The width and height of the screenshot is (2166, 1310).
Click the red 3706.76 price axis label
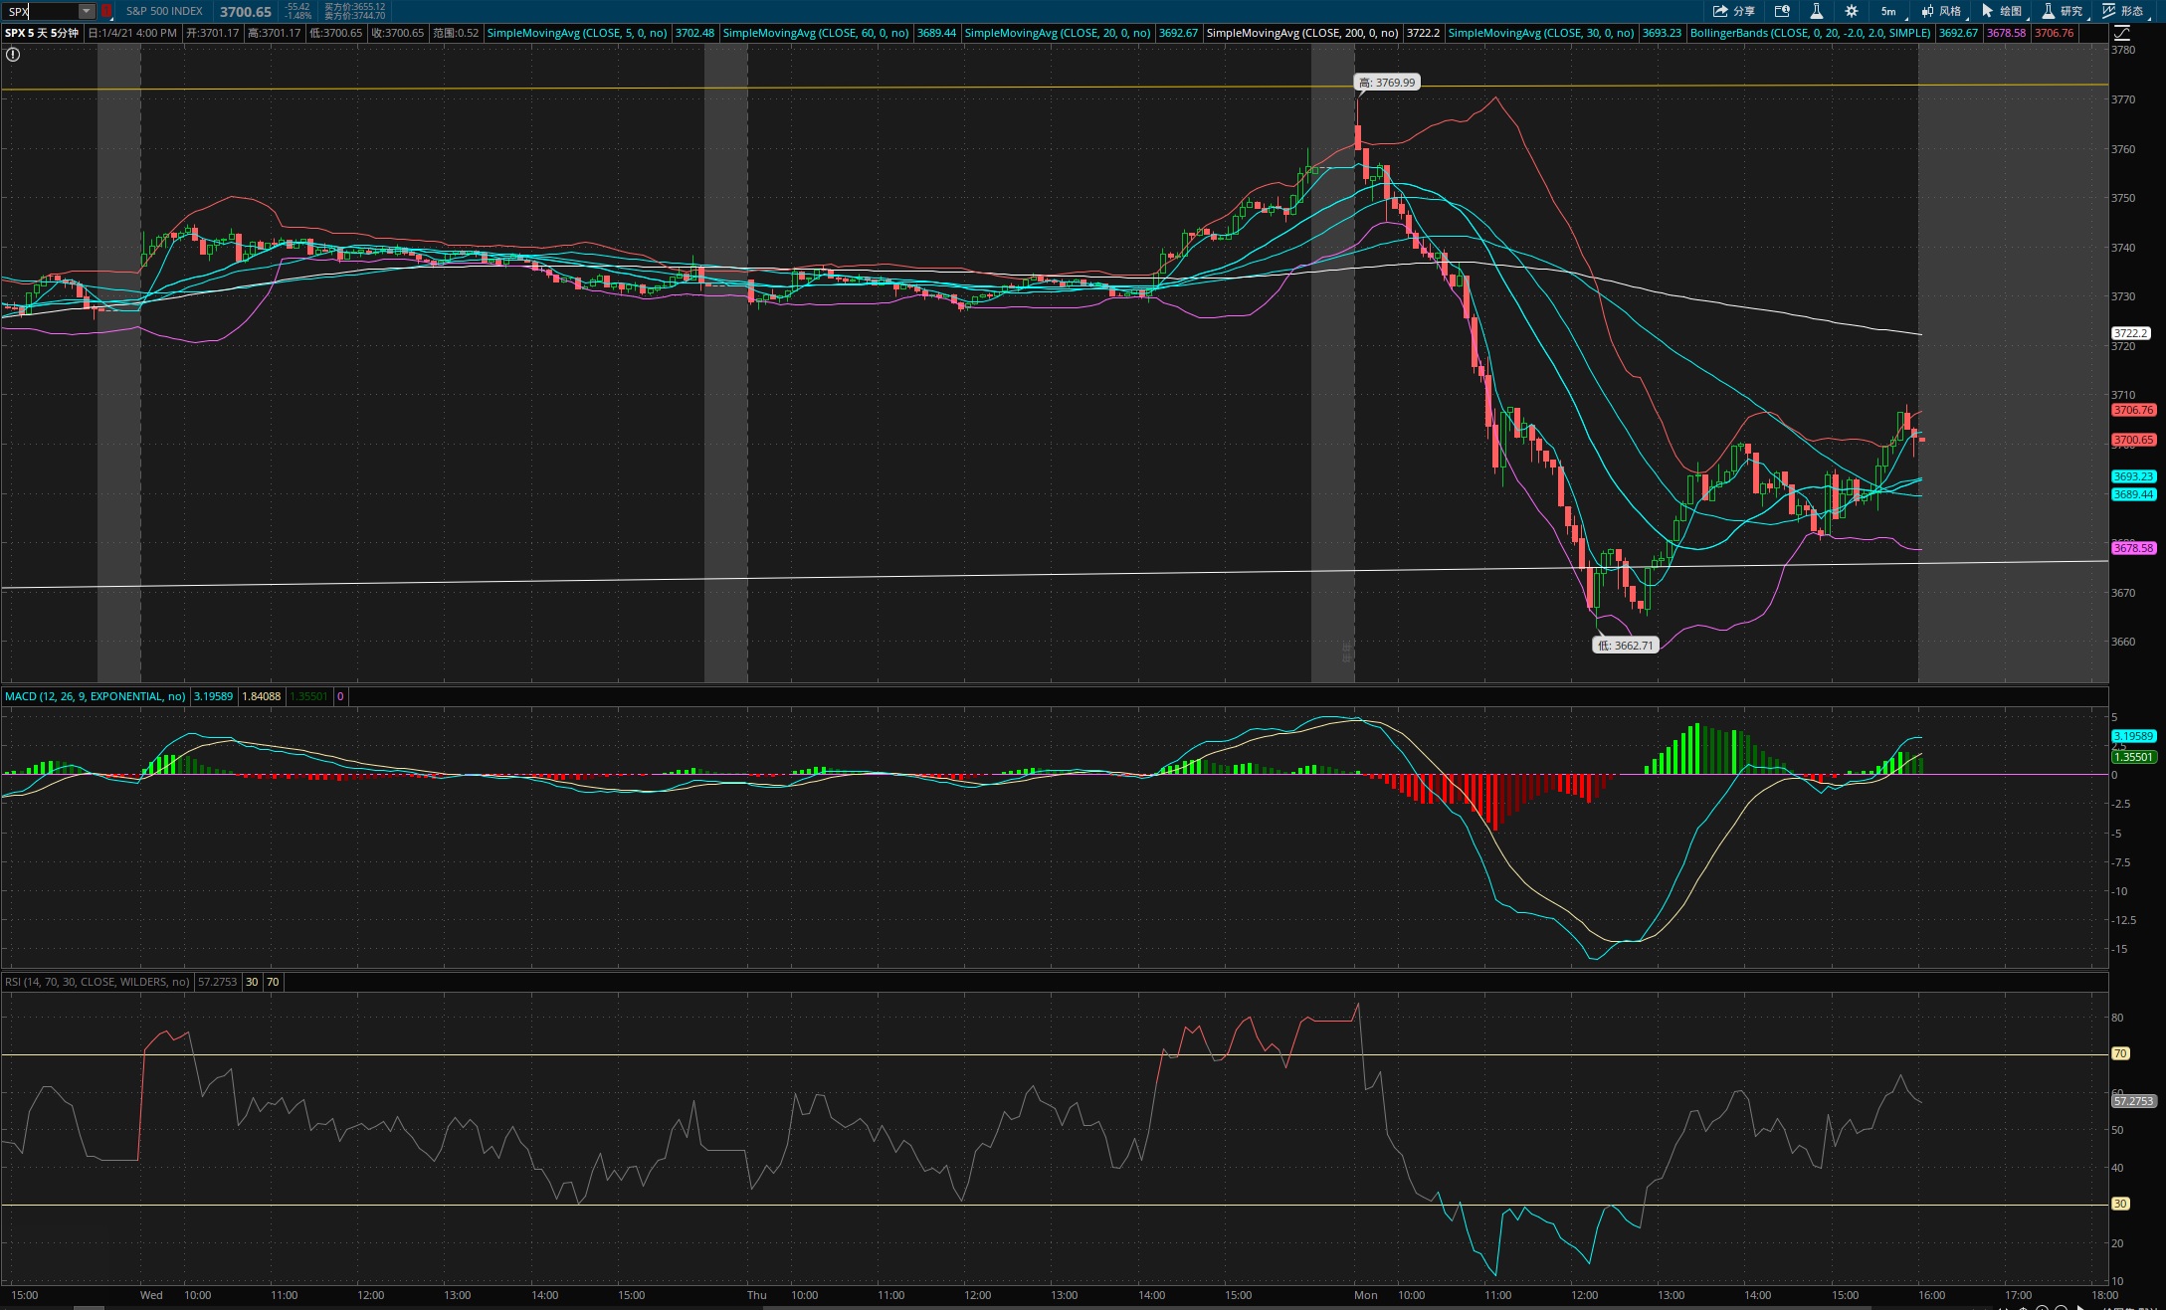pos(2134,410)
